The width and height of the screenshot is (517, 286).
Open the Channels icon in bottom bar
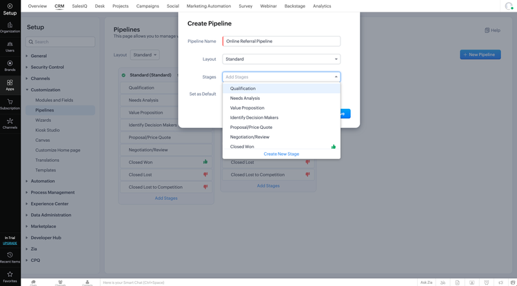click(x=61, y=283)
